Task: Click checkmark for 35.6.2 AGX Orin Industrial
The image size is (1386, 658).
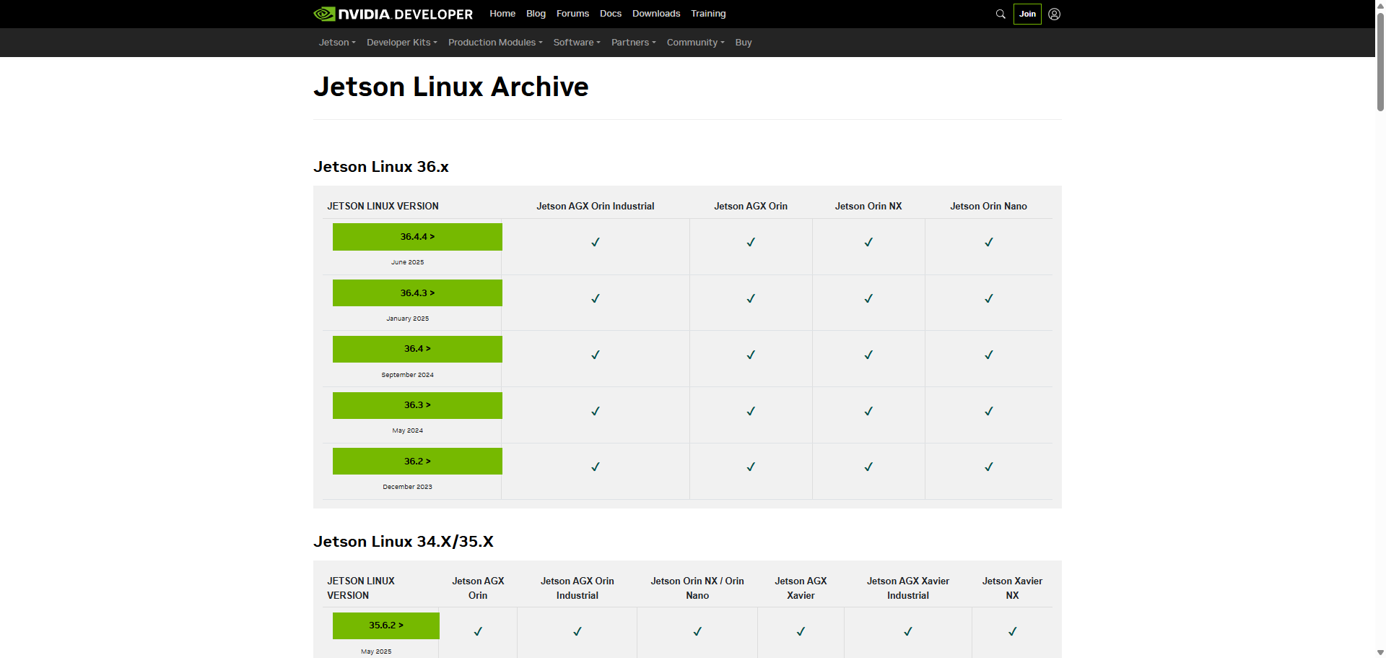Action: click(577, 631)
